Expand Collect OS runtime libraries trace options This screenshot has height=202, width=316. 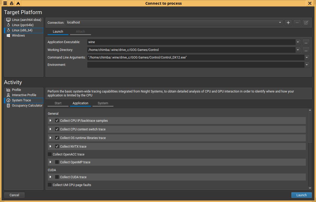[50, 138]
